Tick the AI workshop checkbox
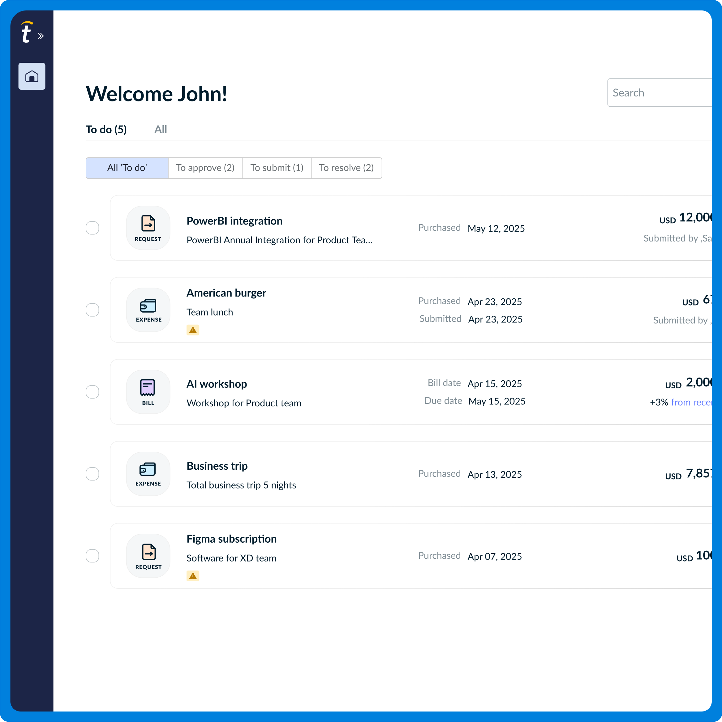Image resolution: width=722 pixels, height=722 pixels. (x=92, y=392)
